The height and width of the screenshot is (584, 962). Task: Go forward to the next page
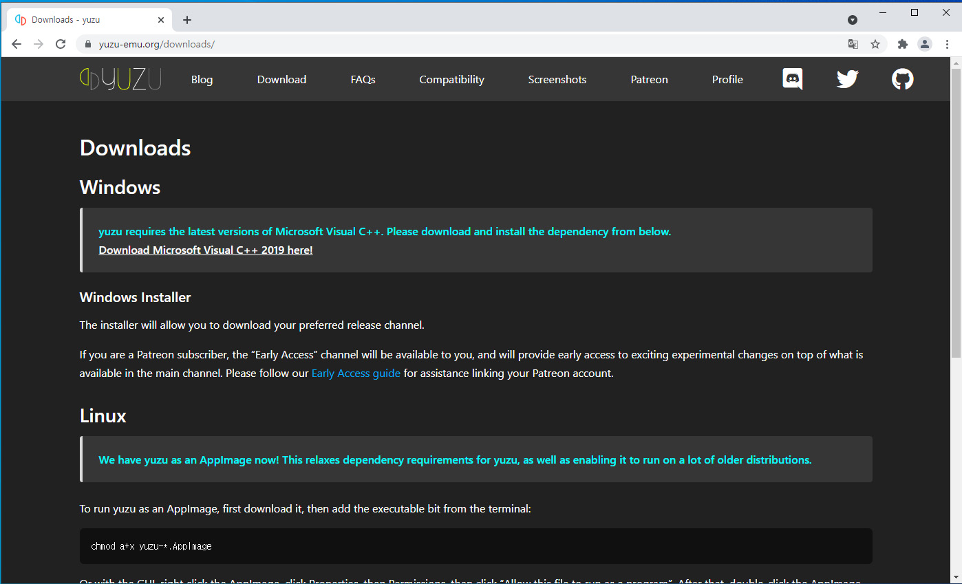[x=39, y=44]
